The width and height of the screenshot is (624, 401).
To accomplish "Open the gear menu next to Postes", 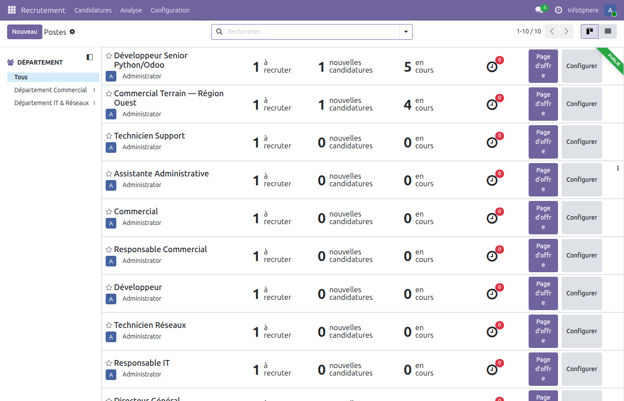I will click(x=72, y=32).
